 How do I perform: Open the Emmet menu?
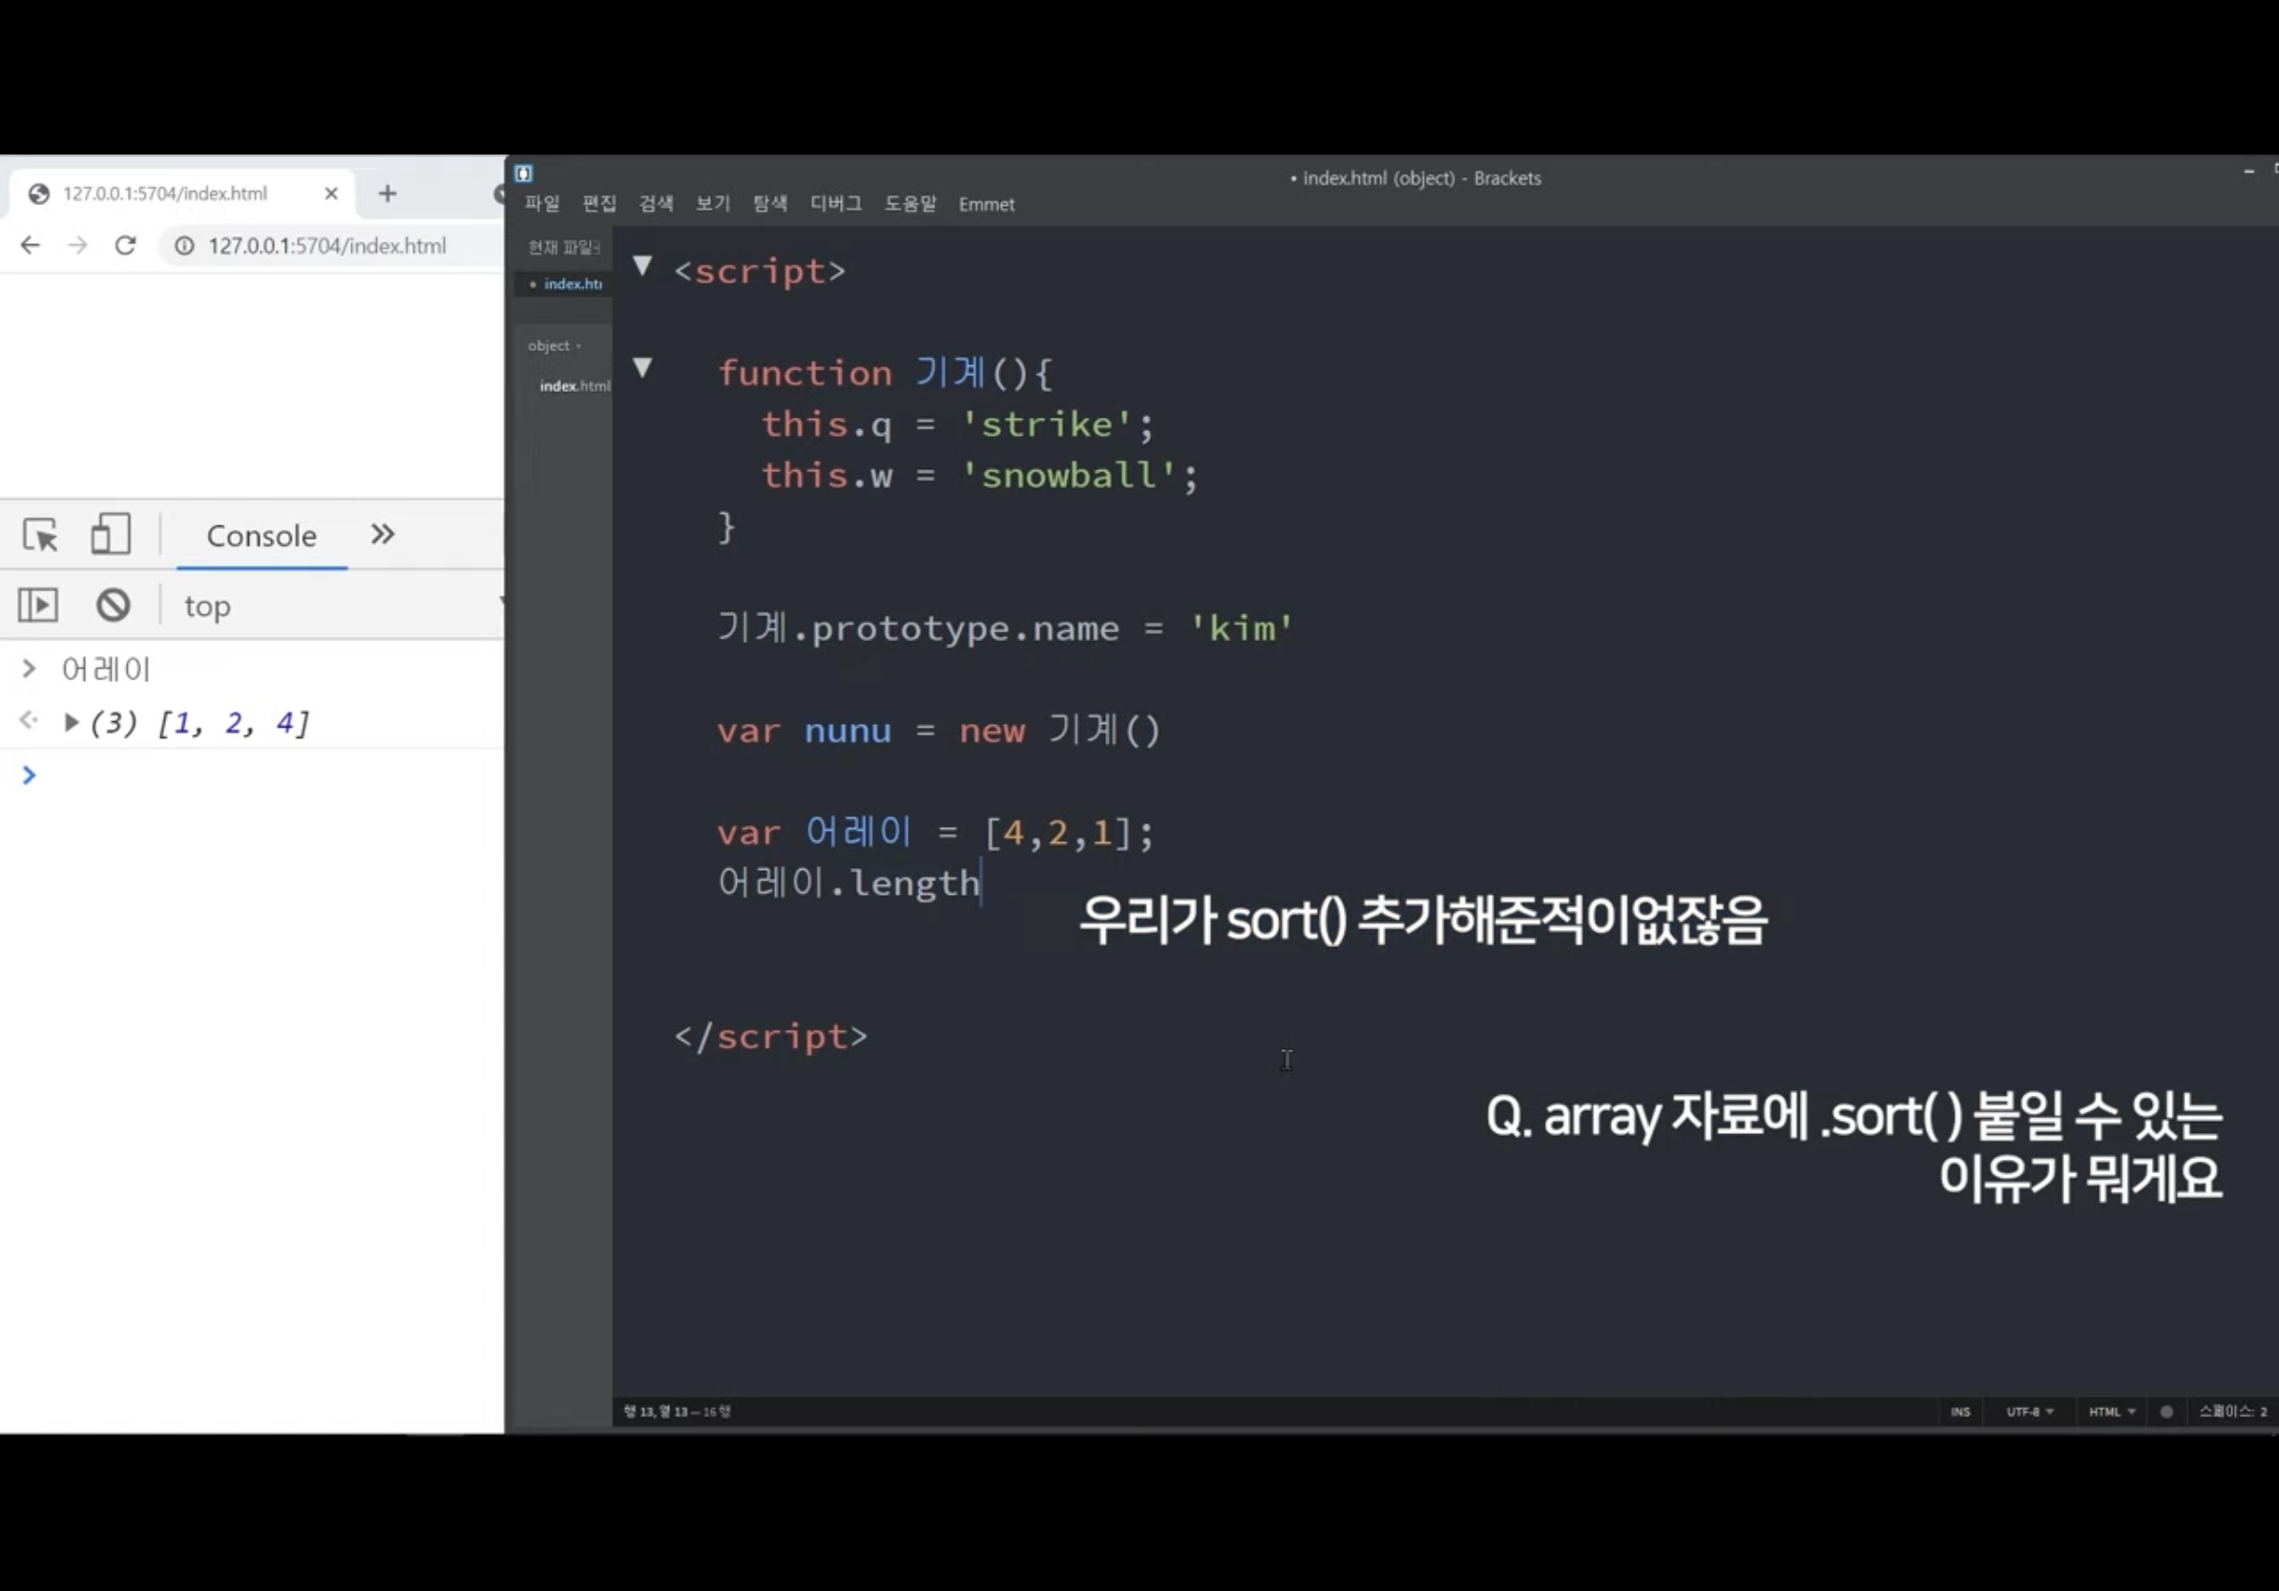[986, 204]
